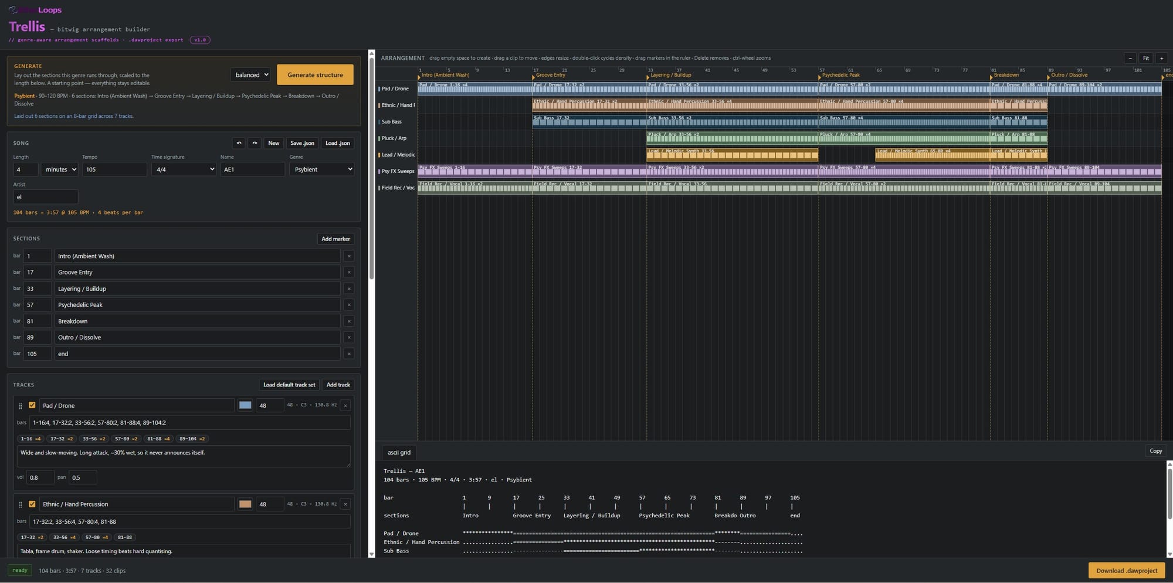This screenshot has height=583, width=1173.
Task: Delete the Layering / Buildup section row
Action: (x=348, y=289)
